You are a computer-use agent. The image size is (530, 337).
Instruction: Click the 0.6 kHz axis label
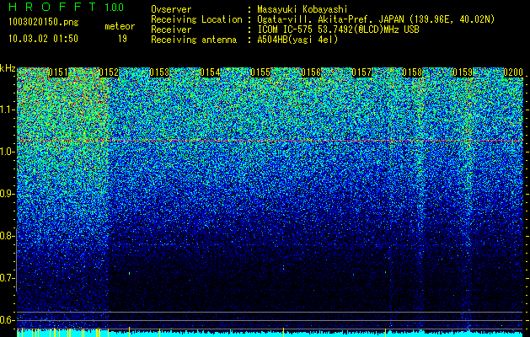(x=8, y=320)
